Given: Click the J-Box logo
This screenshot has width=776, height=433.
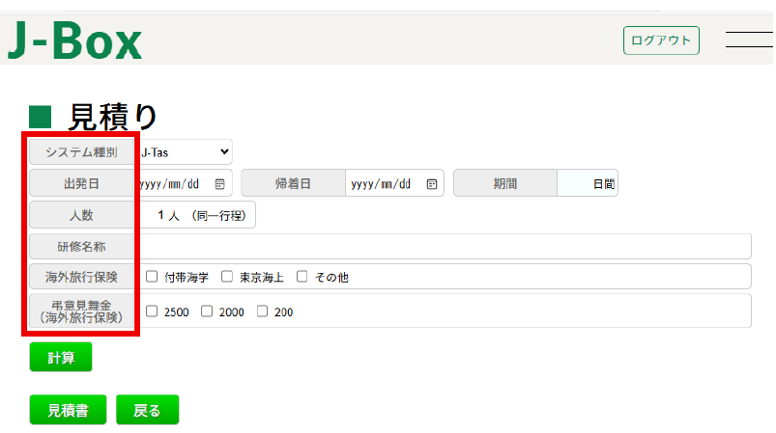Looking at the screenshot, I should [x=75, y=41].
